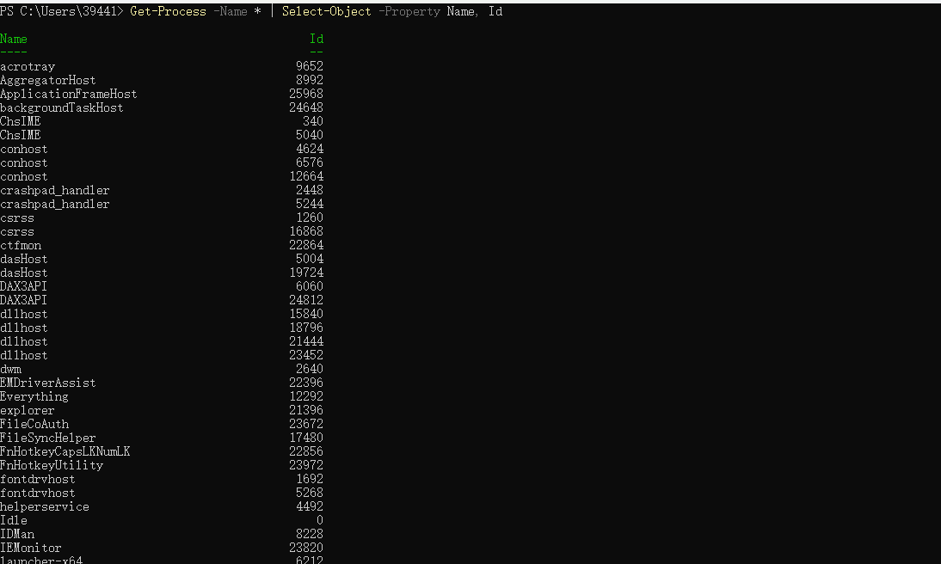Select the acrotray process name

coord(28,66)
